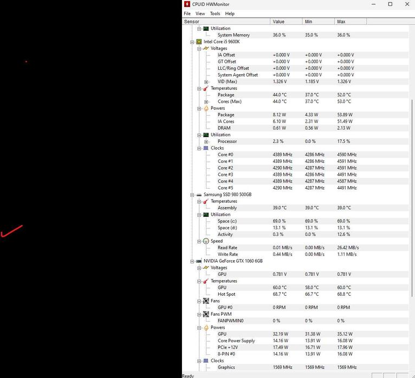Click the GPU Powers flame icon
Viewport: 415px width, 378px height.
[206, 328]
